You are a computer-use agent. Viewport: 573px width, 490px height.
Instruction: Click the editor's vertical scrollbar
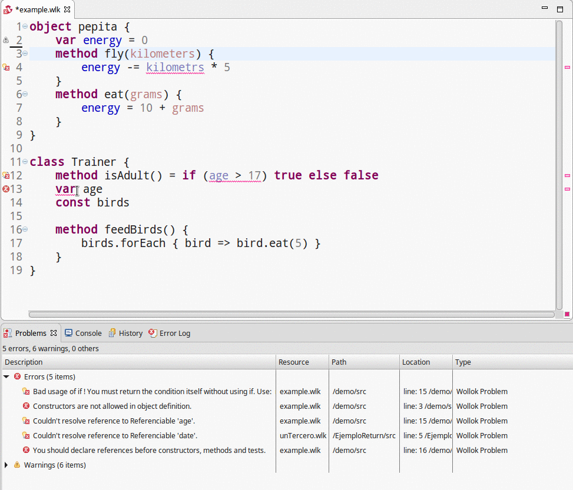click(559, 165)
